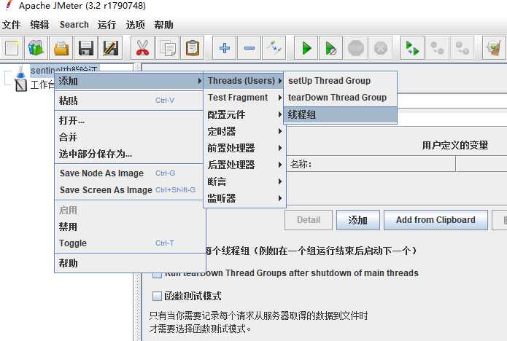Select 禁用 in the context menu
507x341 pixels.
tap(130, 227)
